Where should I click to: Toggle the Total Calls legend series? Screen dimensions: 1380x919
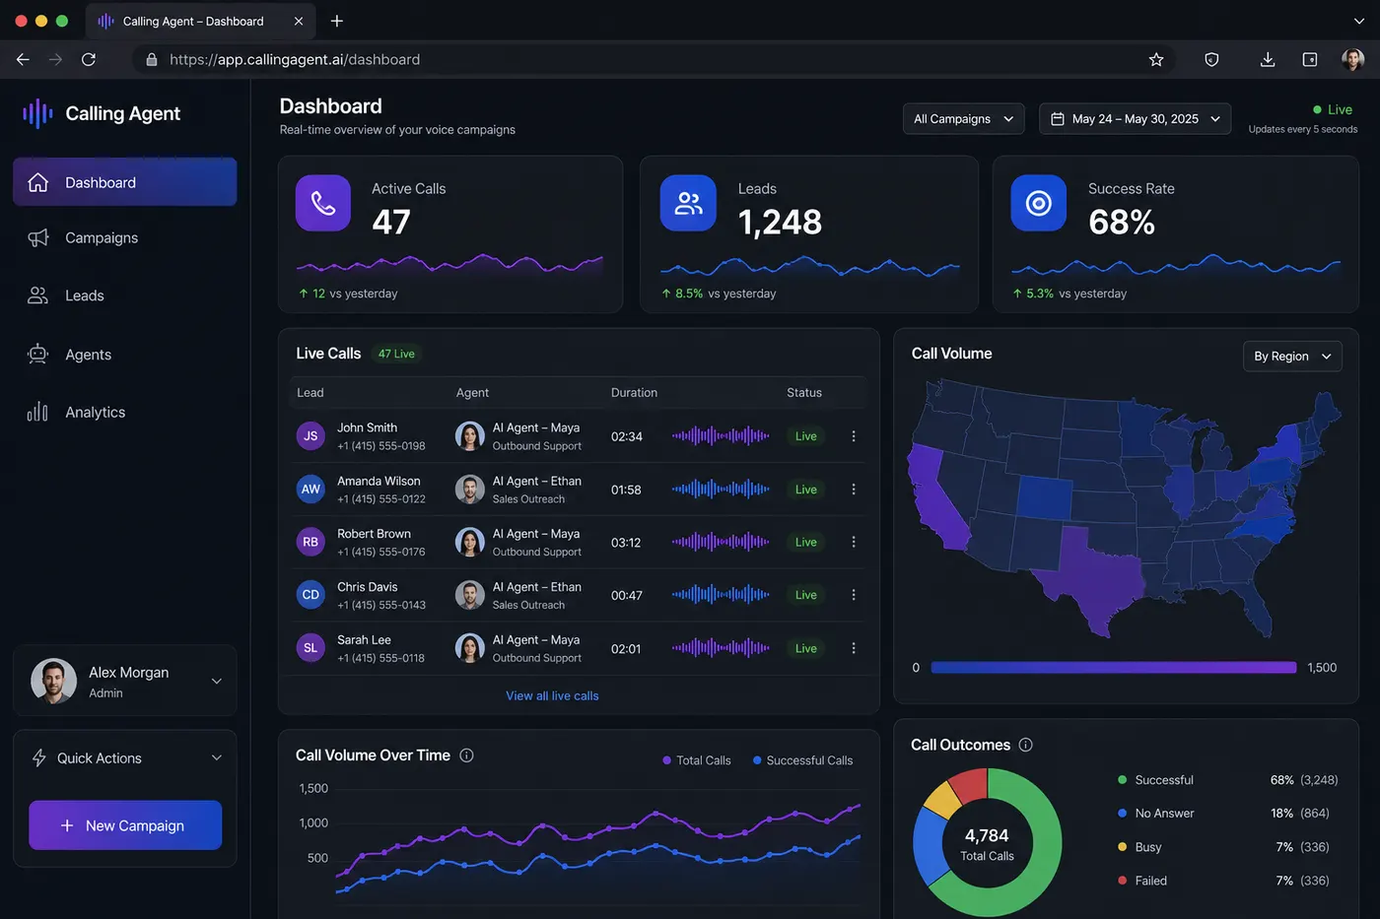point(697,760)
